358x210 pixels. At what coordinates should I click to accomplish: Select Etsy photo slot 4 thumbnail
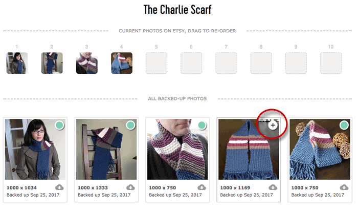122,63
